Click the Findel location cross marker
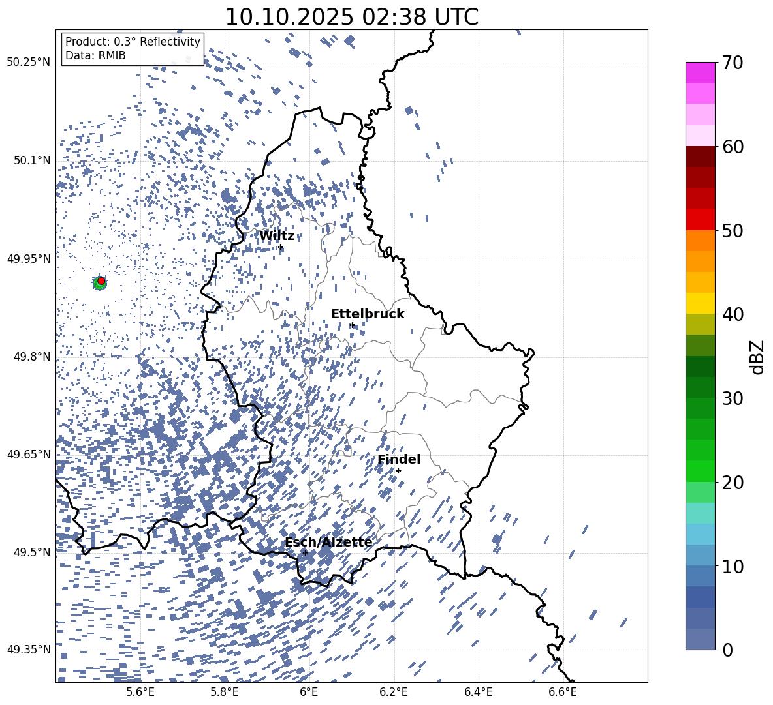Image resolution: width=773 pixels, height=705 pixels. click(x=398, y=470)
